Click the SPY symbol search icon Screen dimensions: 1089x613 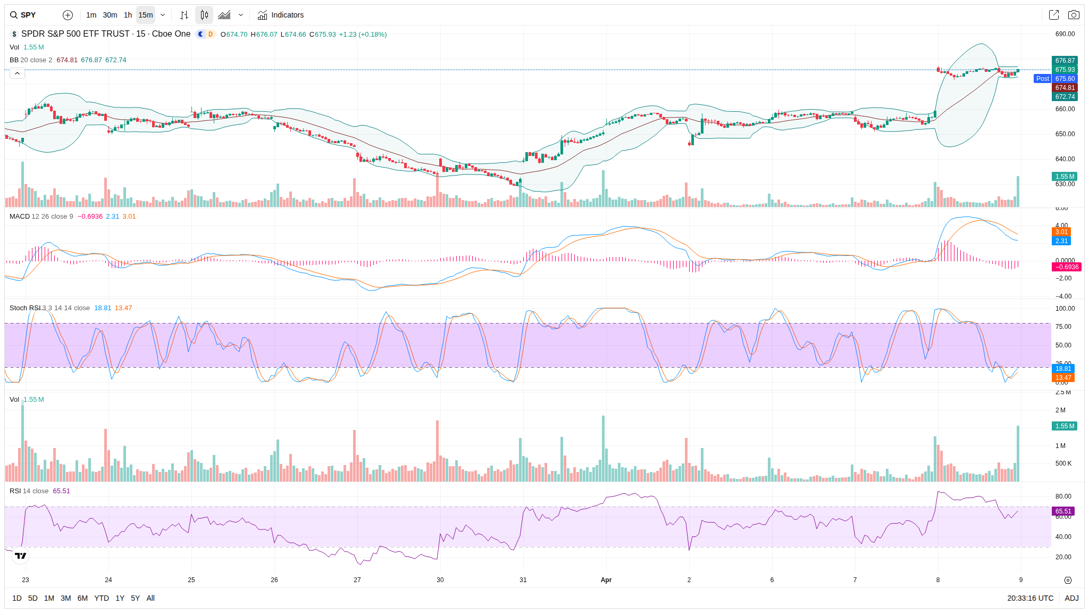coord(14,15)
